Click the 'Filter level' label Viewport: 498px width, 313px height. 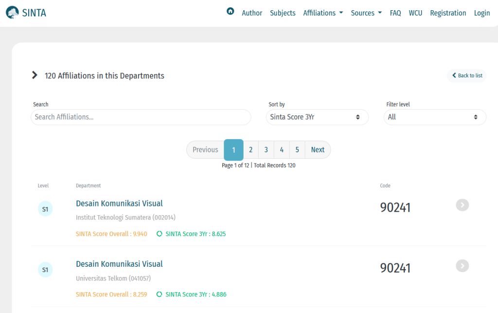click(398, 104)
